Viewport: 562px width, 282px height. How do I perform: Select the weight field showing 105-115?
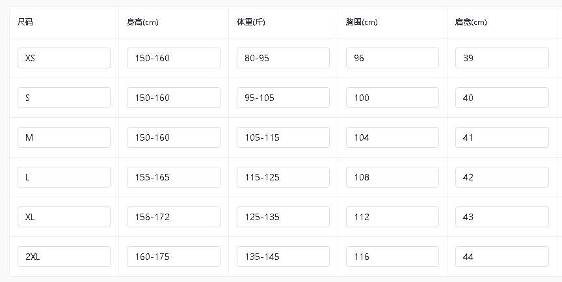pyautogui.click(x=283, y=137)
